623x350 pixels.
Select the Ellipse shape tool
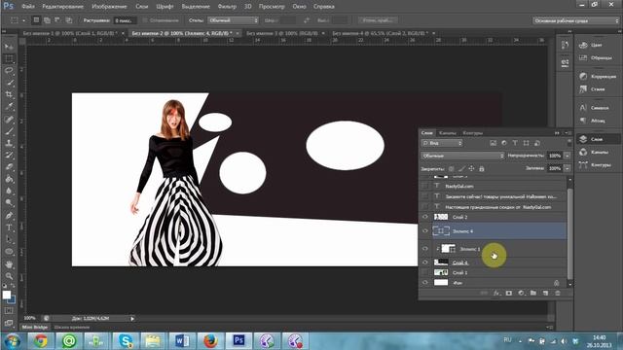(9, 252)
